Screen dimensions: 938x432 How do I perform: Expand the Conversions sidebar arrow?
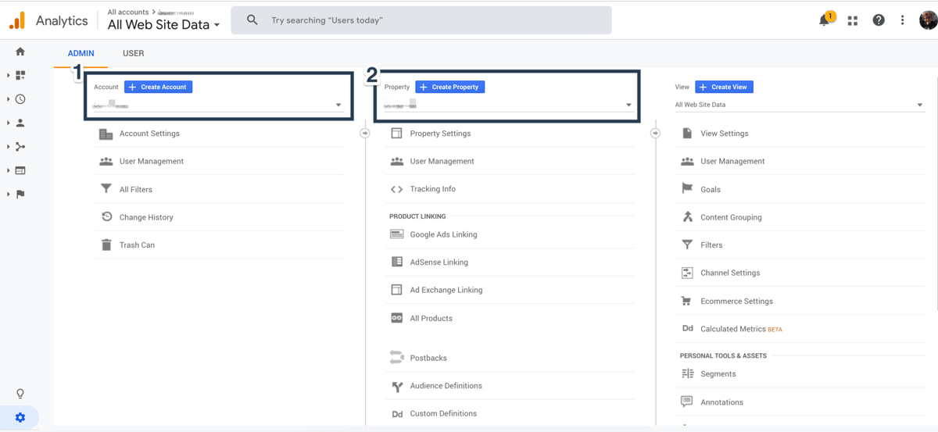8,194
